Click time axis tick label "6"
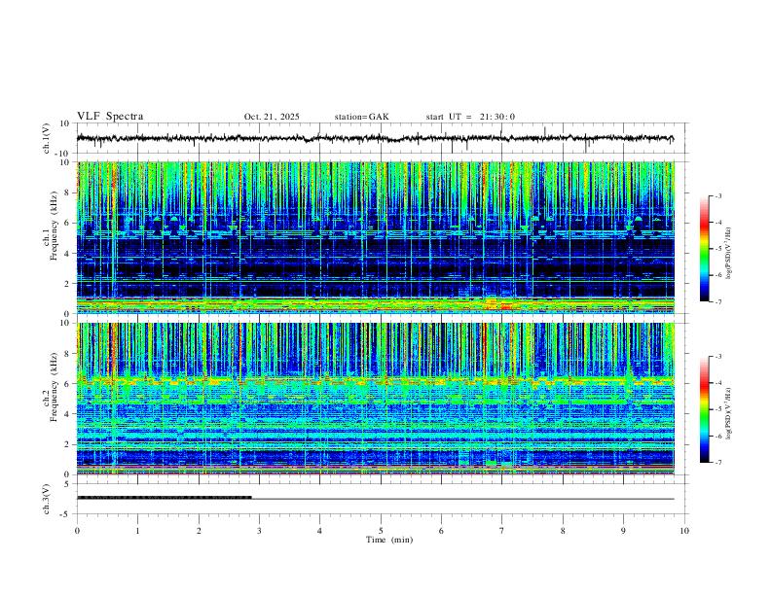This screenshot has height=595, width=771. [x=441, y=531]
